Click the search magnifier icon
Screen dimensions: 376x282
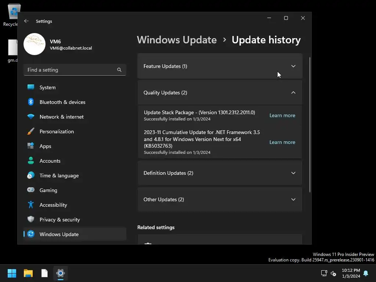[119, 70]
